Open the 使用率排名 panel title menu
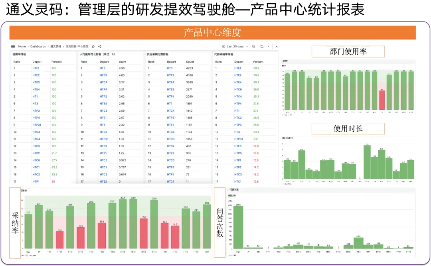The width and height of the screenshot is (431, 266). pyautogui.click(x=19, y=54)
